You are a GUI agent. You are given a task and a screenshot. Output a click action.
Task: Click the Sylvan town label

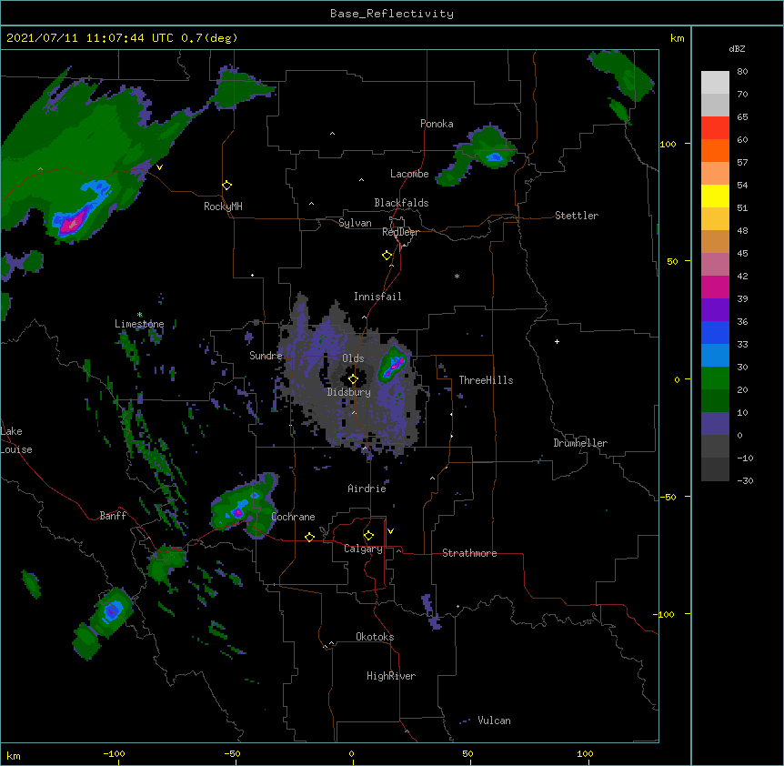click(355, 223)
